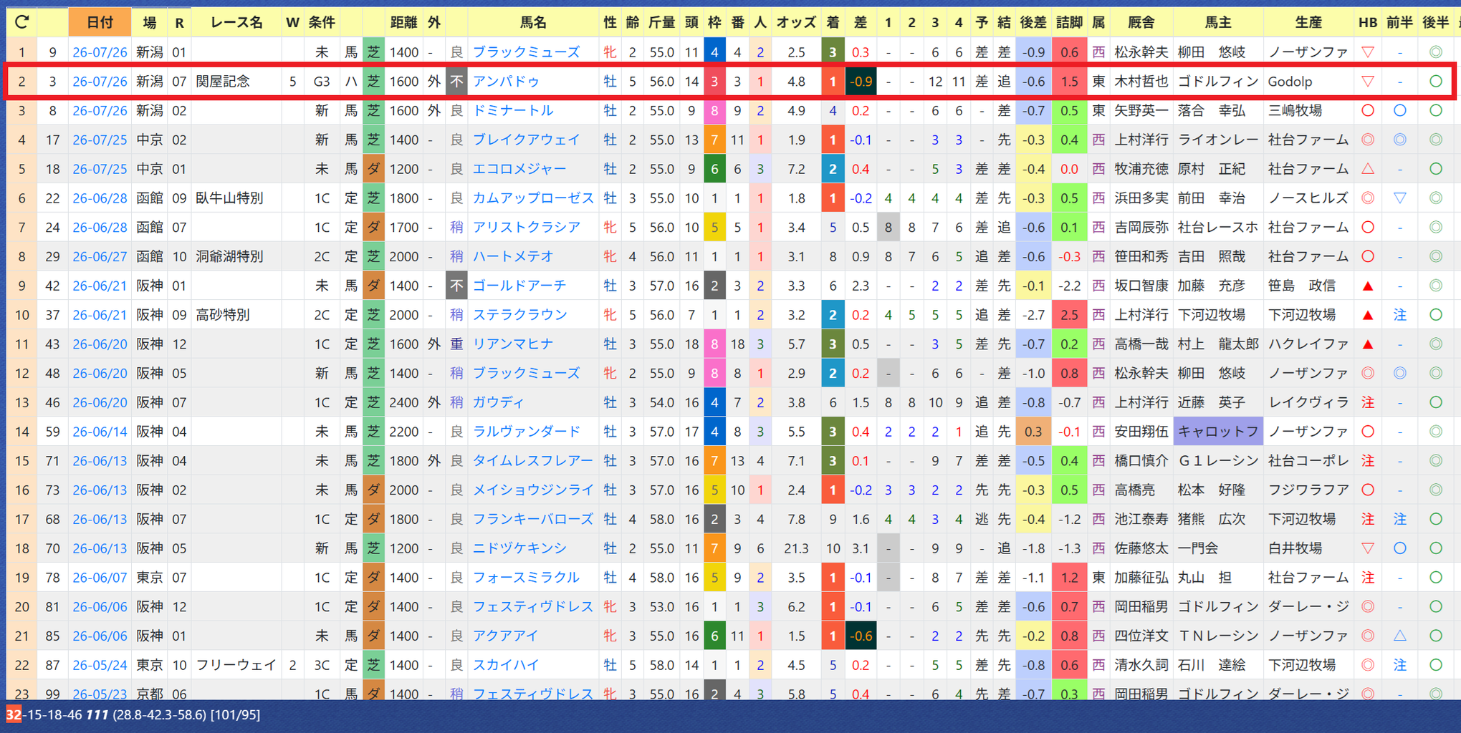Screen dimensions: 1461x733
Task: Click the HB △ mark in エコロメジャー row
Action: pyautogui.click(x=1367, y=169)
